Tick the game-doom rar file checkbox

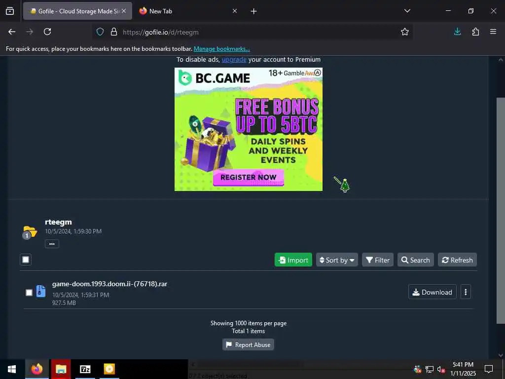point(29,293)
